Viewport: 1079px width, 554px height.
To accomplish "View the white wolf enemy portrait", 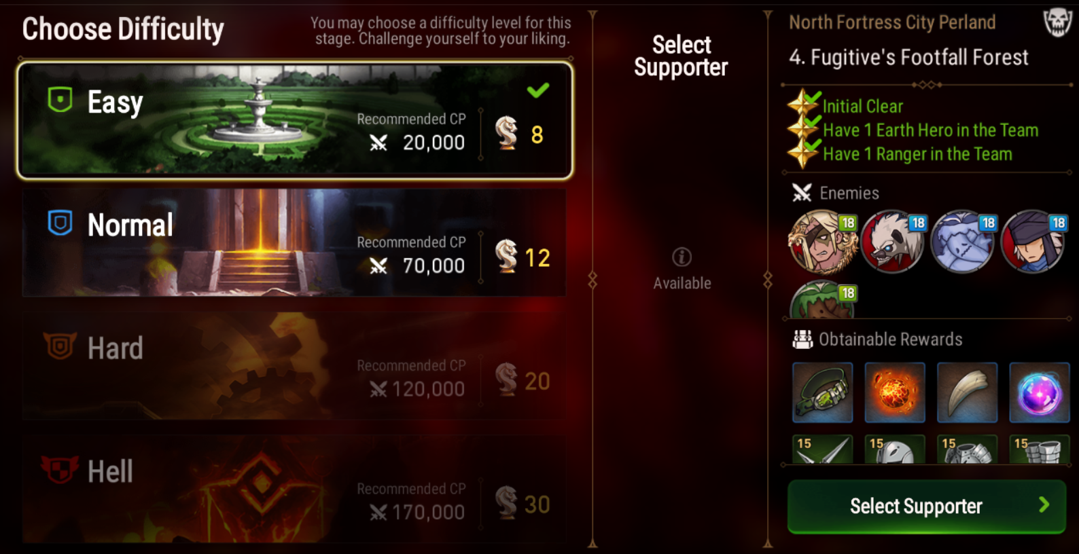I will click(x=894, y=242).
